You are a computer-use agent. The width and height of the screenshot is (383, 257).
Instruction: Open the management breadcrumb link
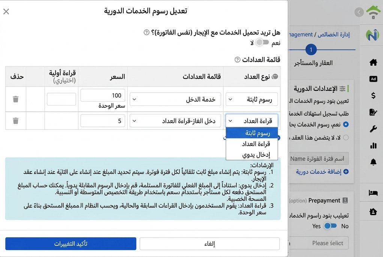click(x=301, y=35)
